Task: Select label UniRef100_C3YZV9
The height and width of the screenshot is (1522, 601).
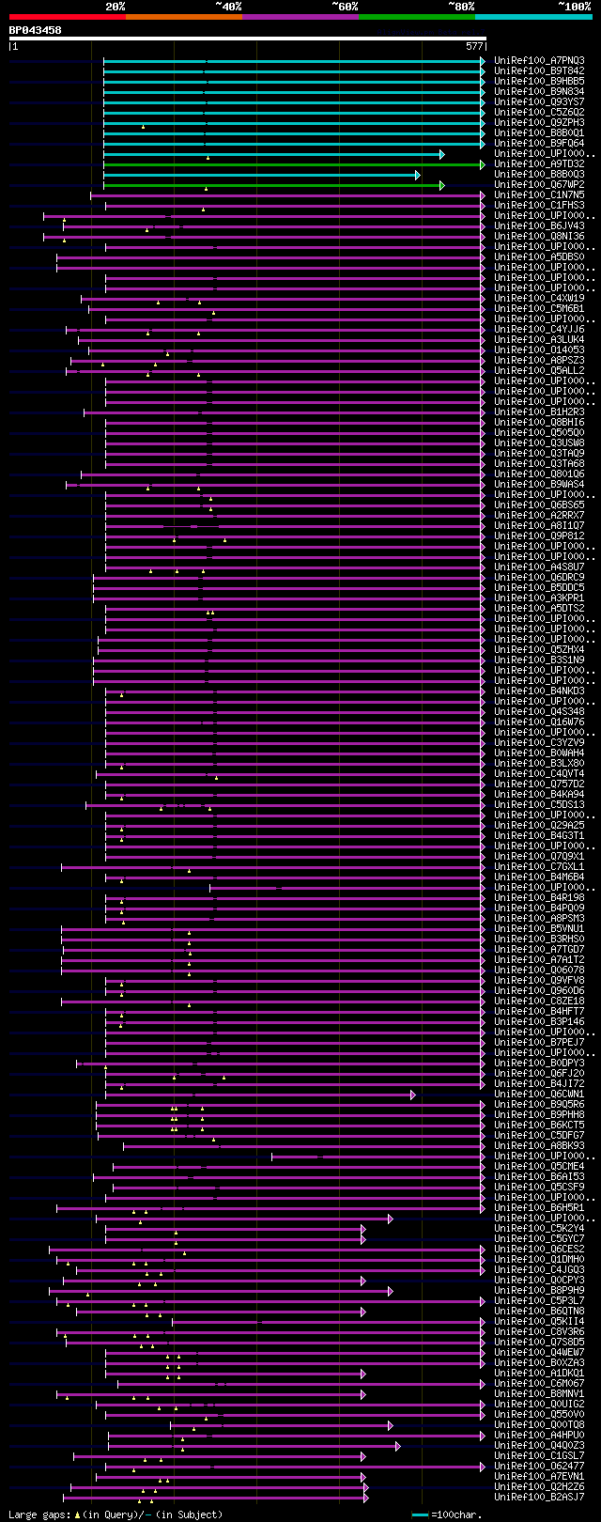Action: [539, 742]
